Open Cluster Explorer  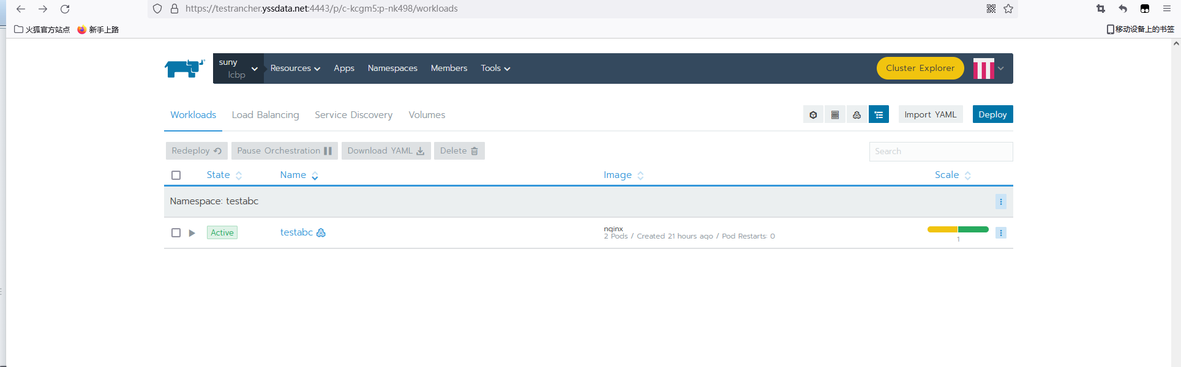[x=920, y=68]
